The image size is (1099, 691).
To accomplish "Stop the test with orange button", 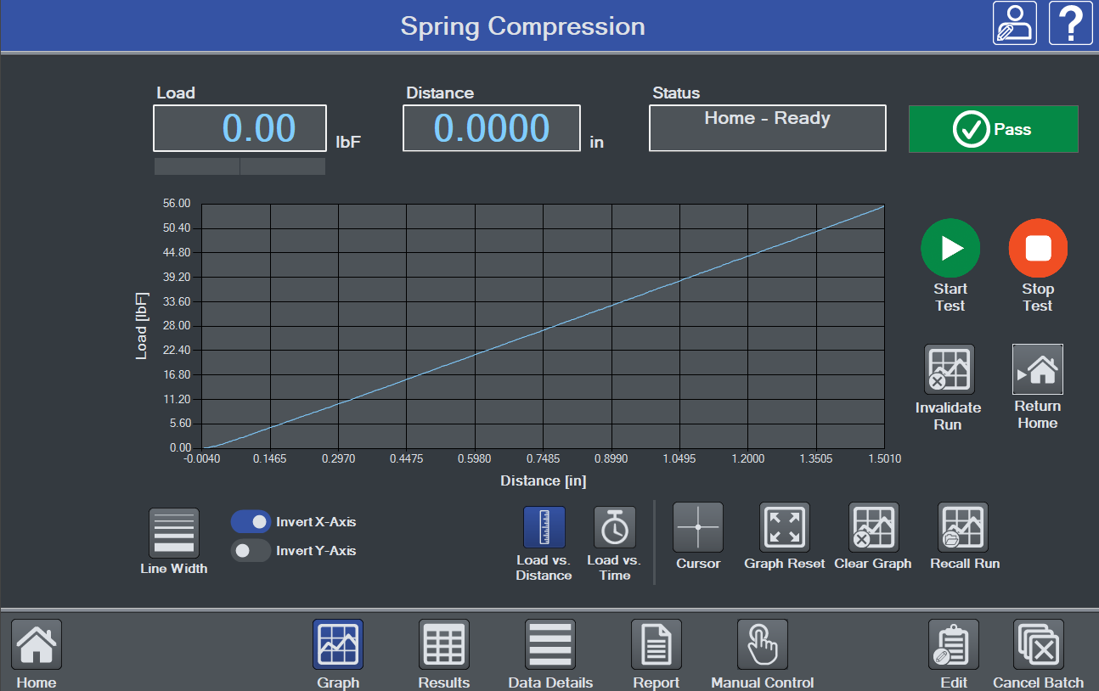I will click(x=1038, y=248).
